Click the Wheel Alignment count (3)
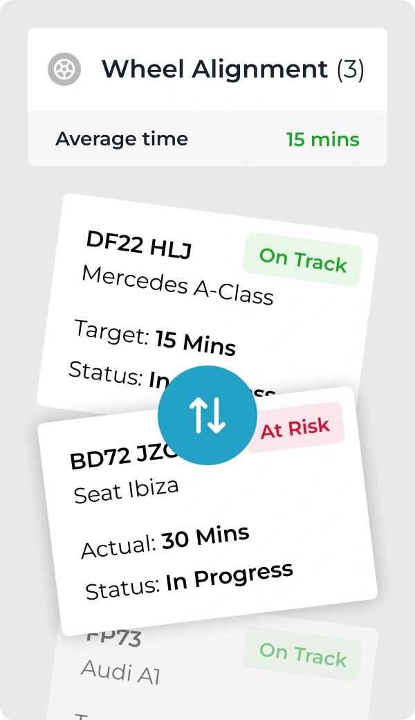Image resolution: width=415 pixels, height=720 pixels. coord(350,69)
